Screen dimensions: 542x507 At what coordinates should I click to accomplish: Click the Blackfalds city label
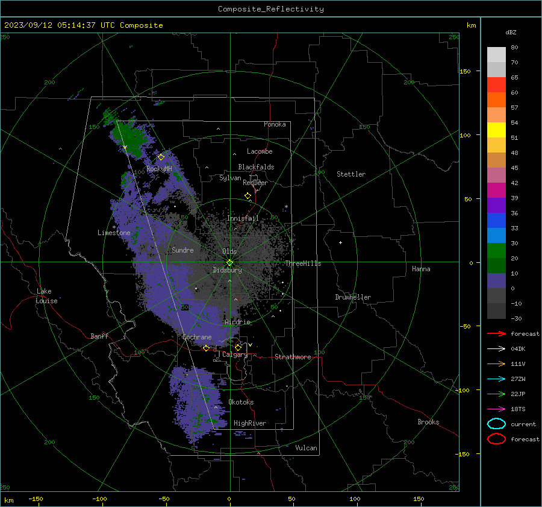pyautogui.click(x=256, y=167)
